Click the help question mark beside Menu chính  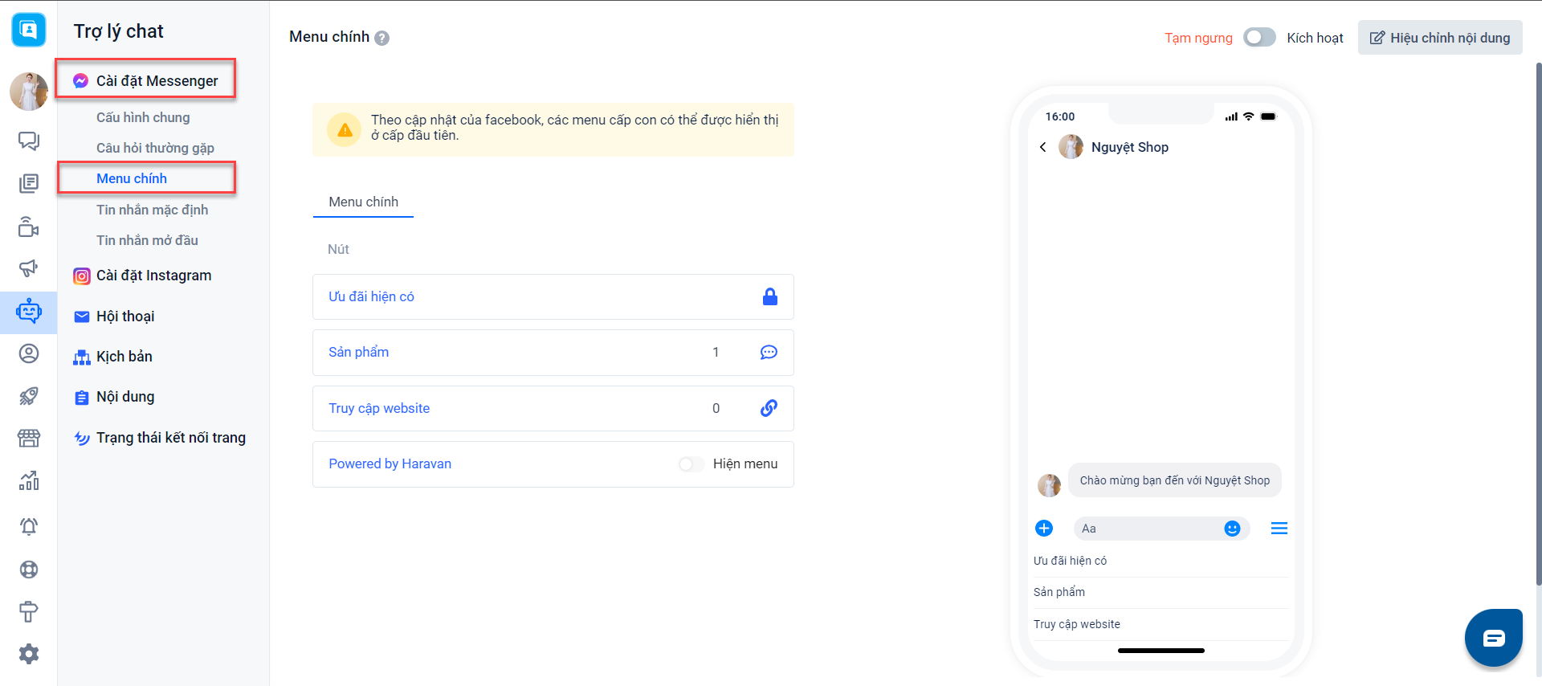(x=382, y=38)
